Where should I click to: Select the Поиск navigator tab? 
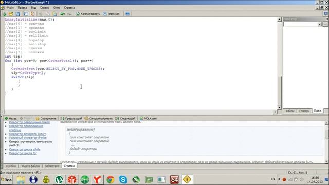(x=318, y=111)
